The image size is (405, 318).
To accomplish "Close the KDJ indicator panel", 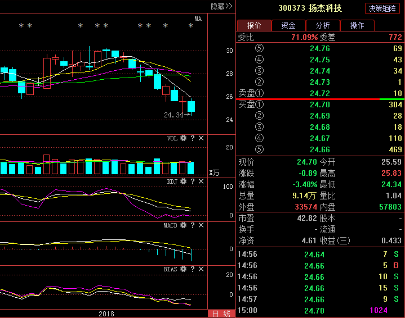I will 201,181.
